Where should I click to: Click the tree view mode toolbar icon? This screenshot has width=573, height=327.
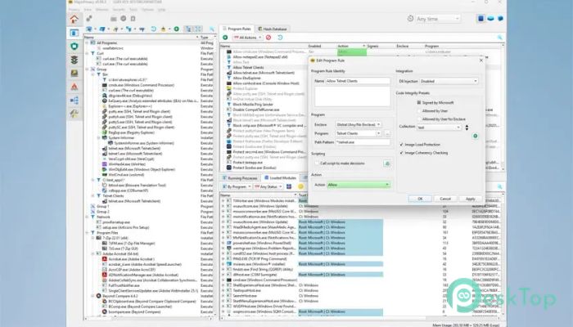(x=188, y=29)
